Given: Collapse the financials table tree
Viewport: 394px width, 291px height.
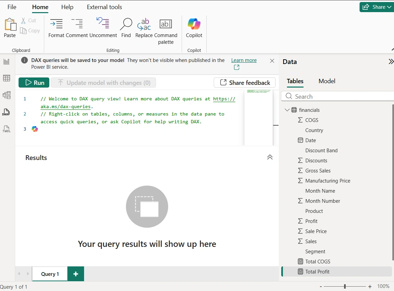Looking at the screenshot, I should click(x=287, y=110).
